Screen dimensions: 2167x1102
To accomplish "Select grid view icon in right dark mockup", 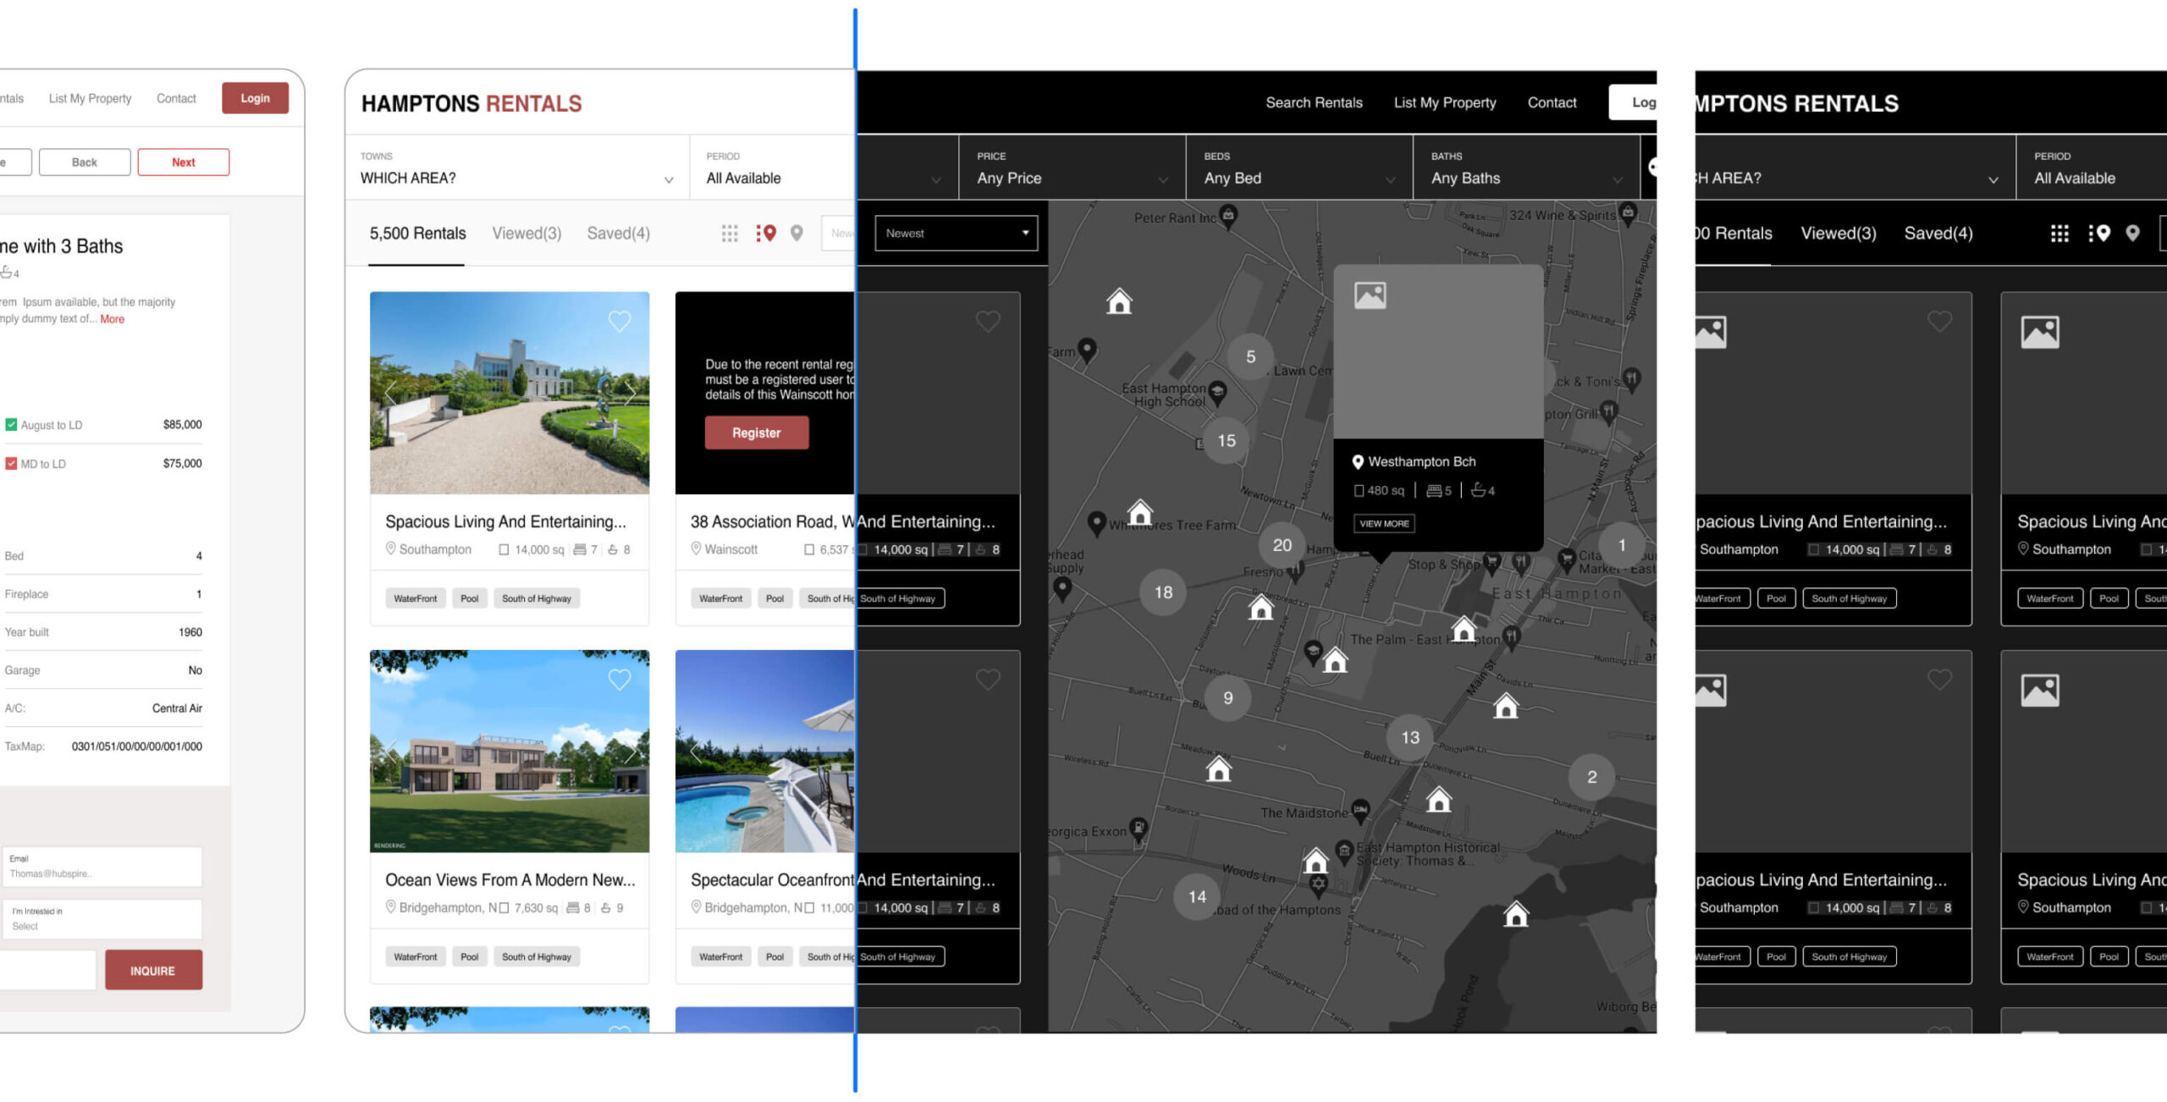I will [2059, 234].
